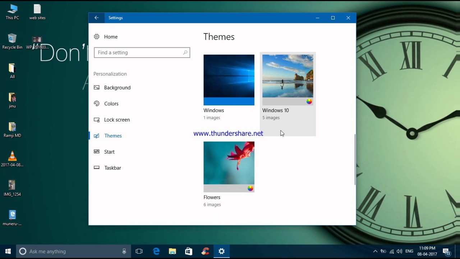Screen dimensions: 460x259
Task: Select the jinu desktop icon
Action: click(x=12, y=100)
